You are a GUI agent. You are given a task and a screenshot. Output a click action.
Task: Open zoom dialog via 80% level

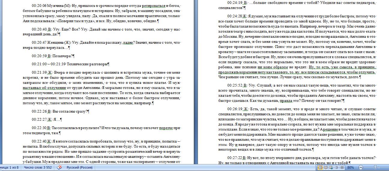[350, 167]
